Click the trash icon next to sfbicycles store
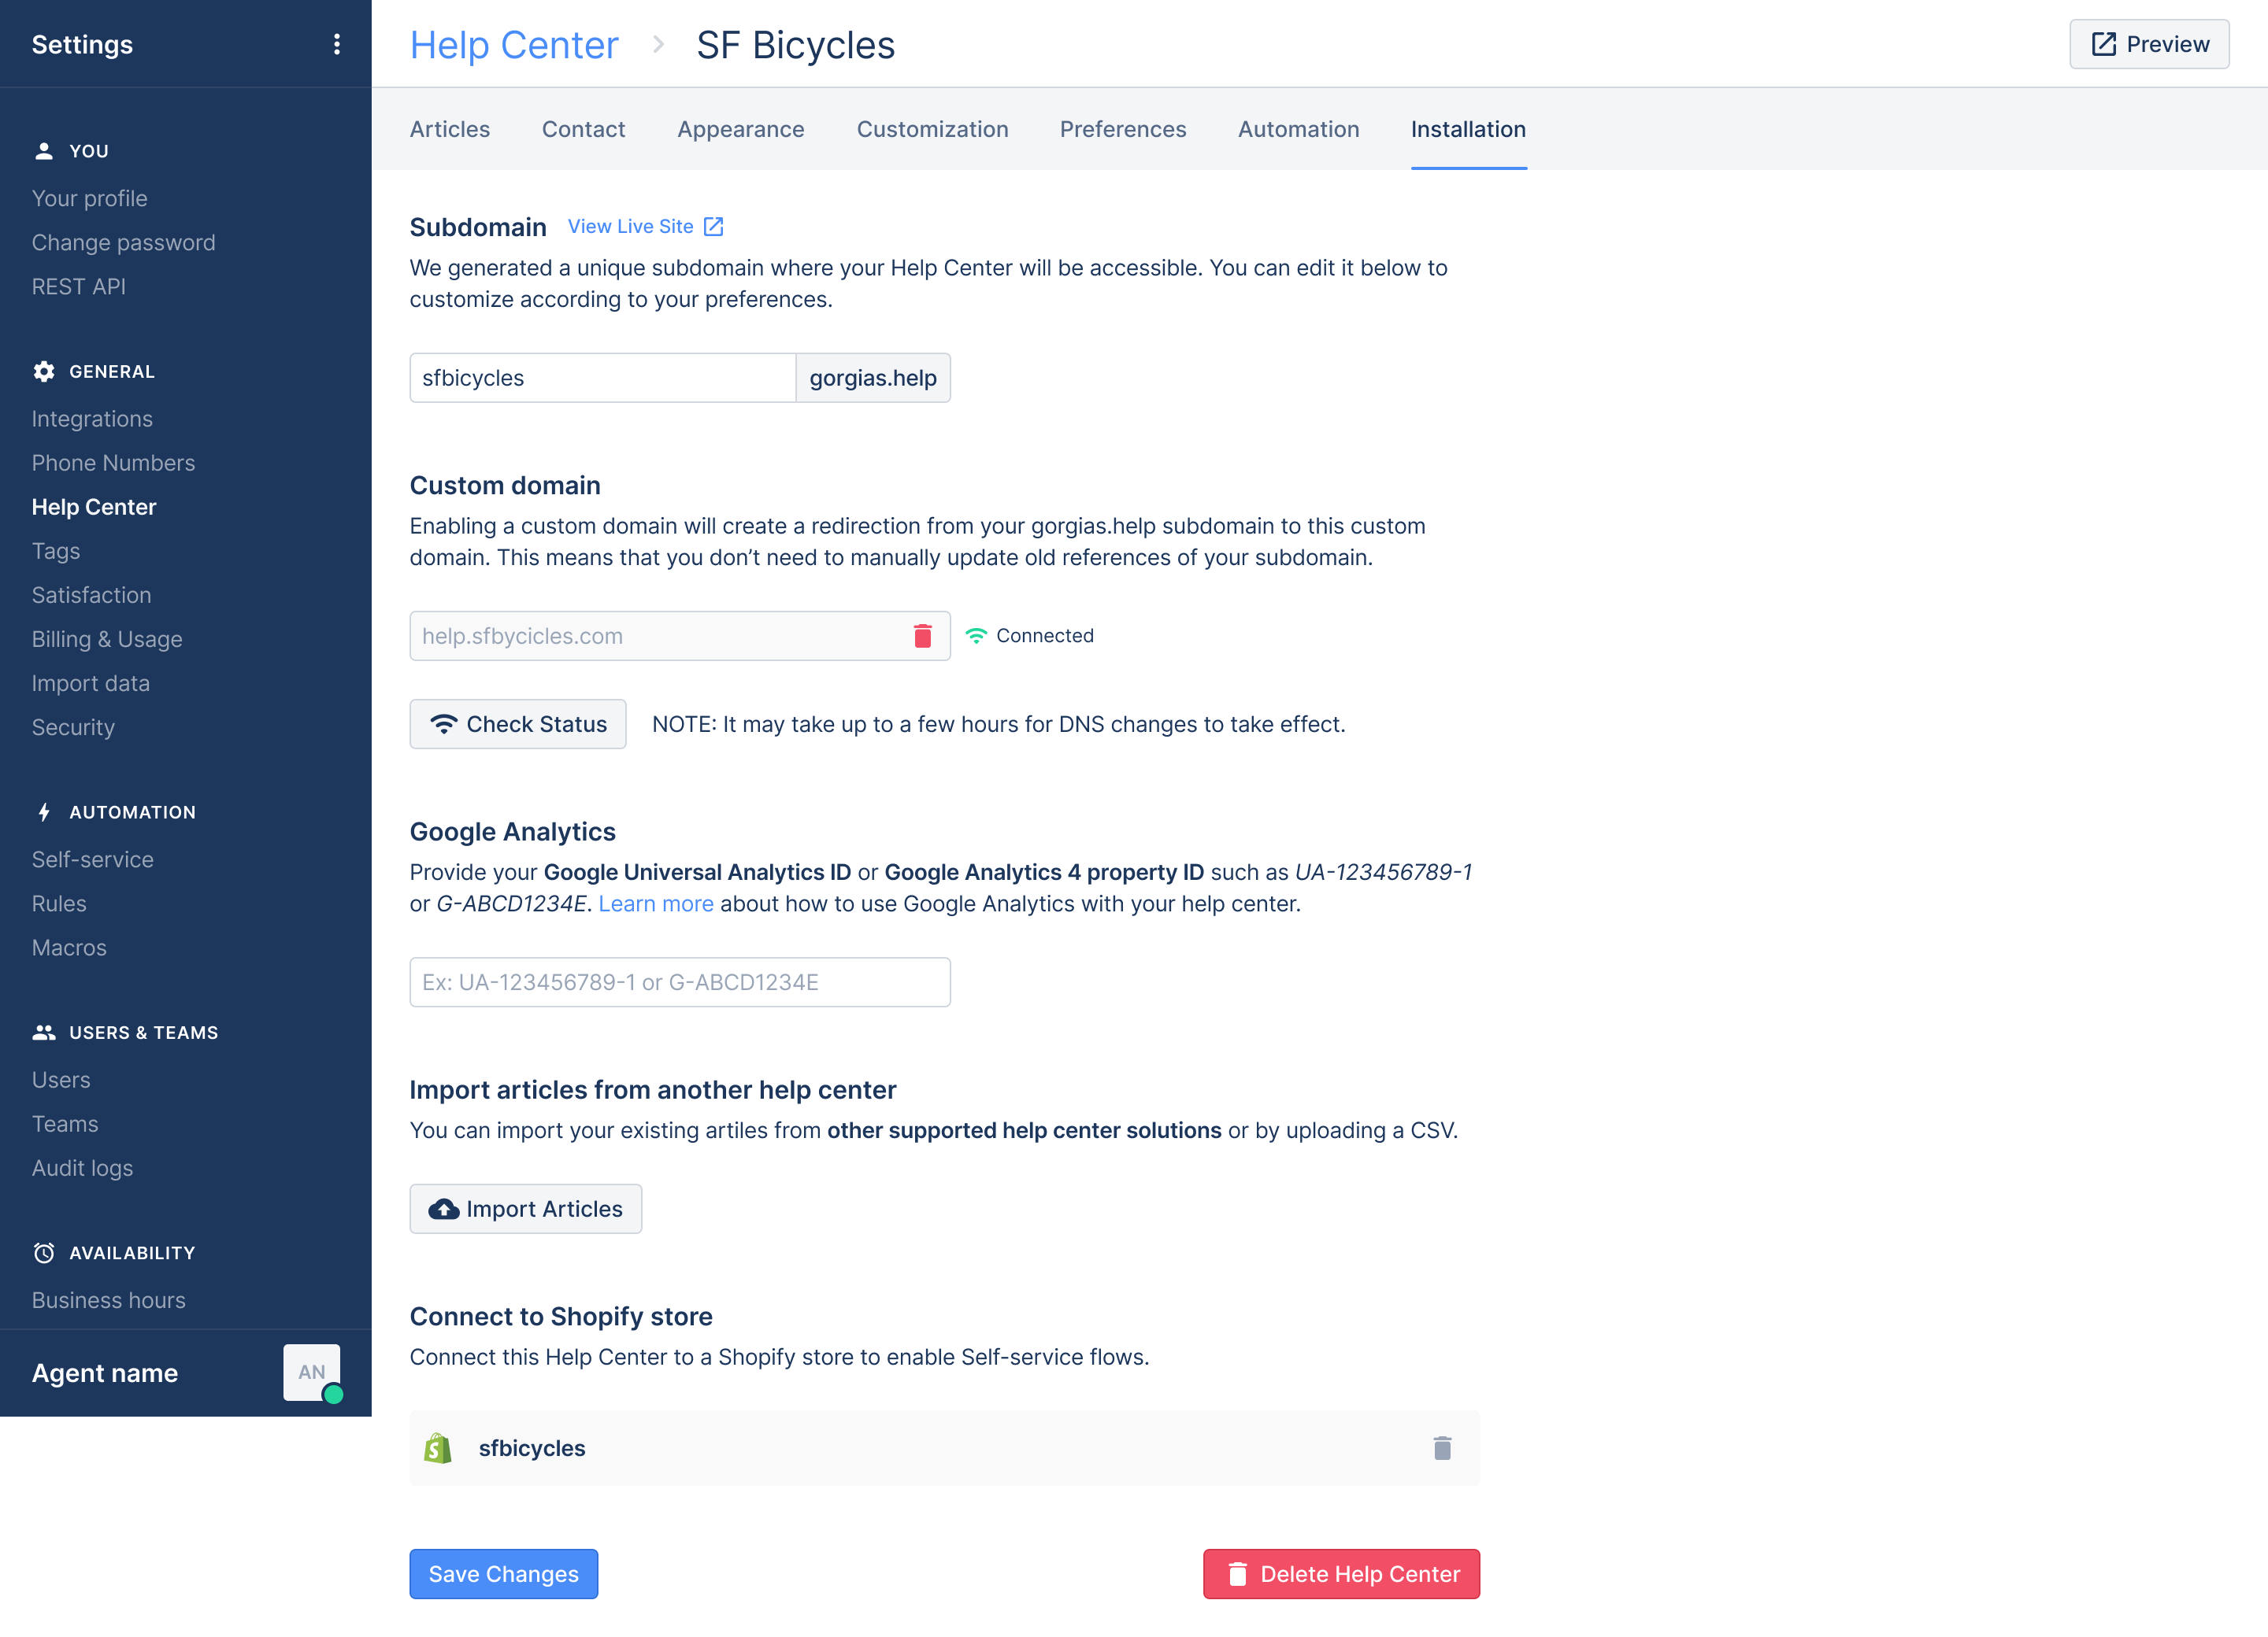 point(1444,1447)
